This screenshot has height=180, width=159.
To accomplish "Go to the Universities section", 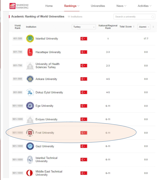I will (98, 6).
